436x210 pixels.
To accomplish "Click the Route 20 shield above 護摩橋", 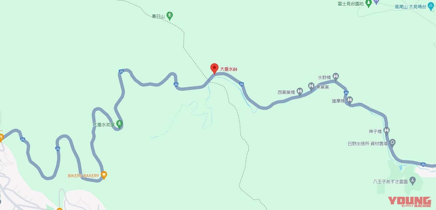I will click(346, 93).
